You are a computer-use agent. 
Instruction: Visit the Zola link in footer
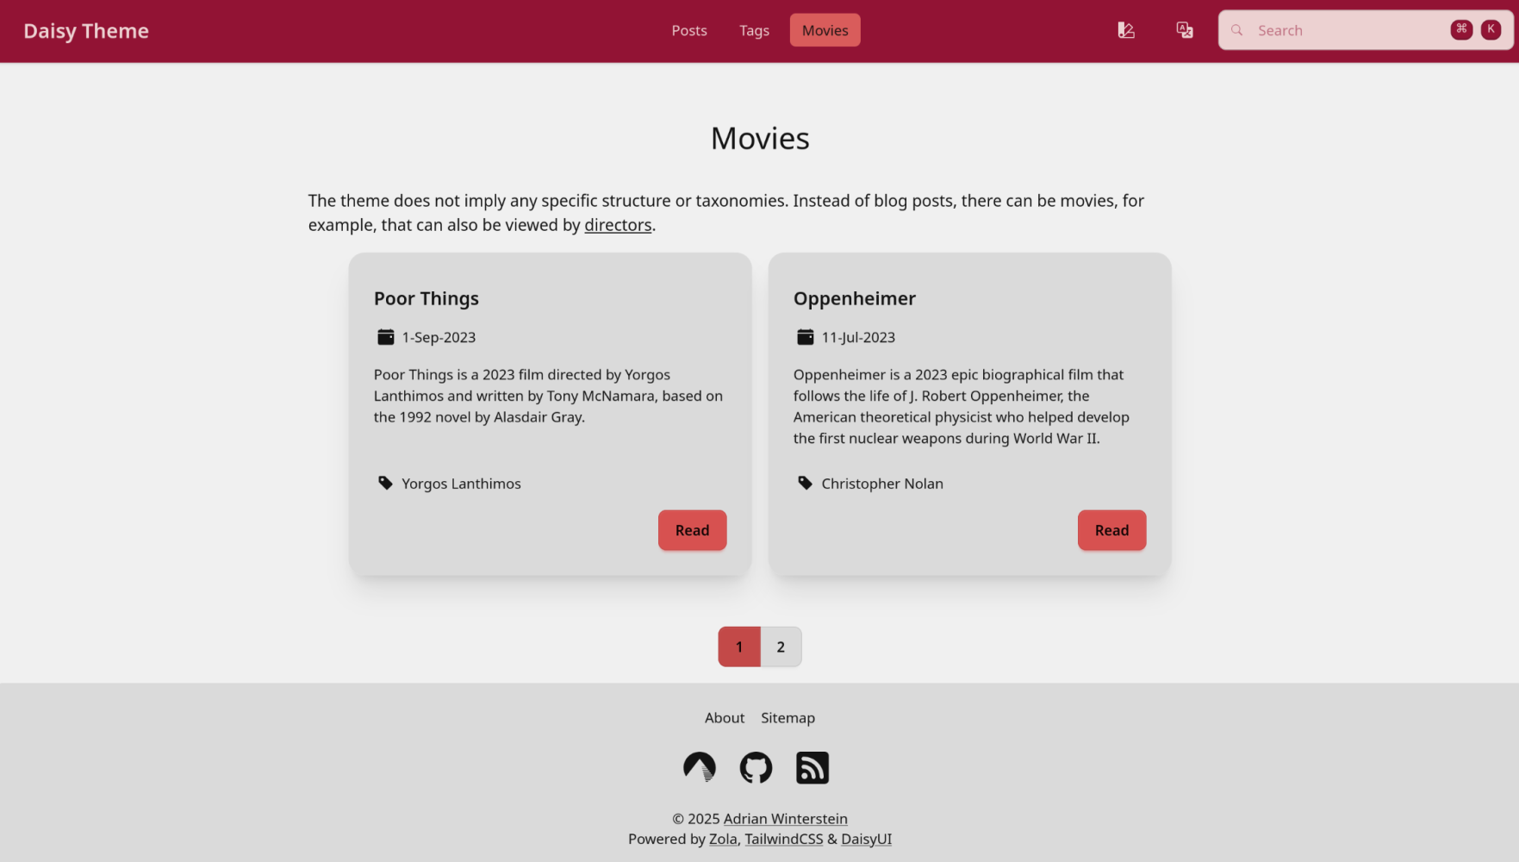(x=723, y=839)
